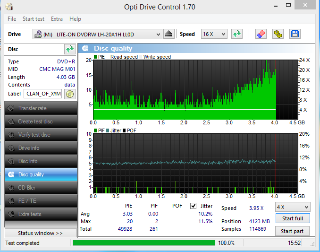The width and height of the screenshot is (320, 252).
Task: Open the Start test menu
Action: tap(33, 19)
